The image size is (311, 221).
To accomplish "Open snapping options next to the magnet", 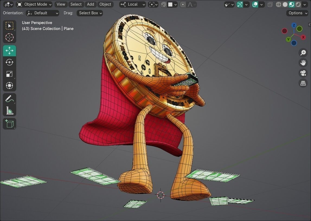I will pos(172,4).
